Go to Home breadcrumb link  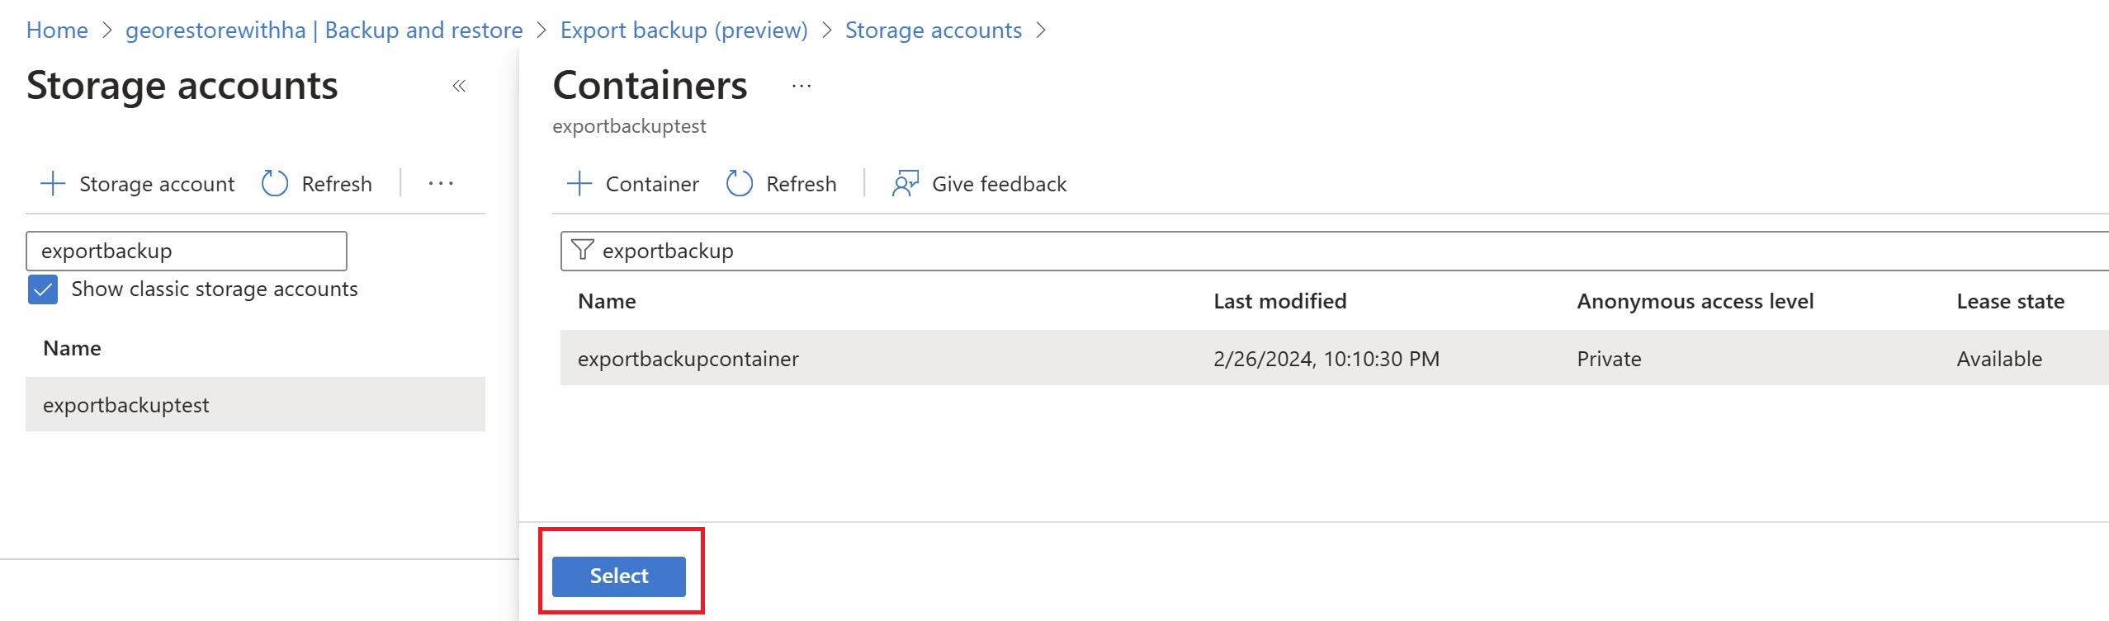point(57,31)
